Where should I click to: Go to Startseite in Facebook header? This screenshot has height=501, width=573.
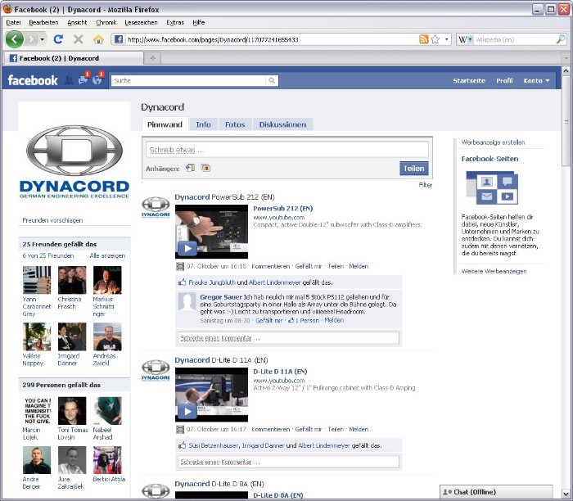click(x=469, y=81)
